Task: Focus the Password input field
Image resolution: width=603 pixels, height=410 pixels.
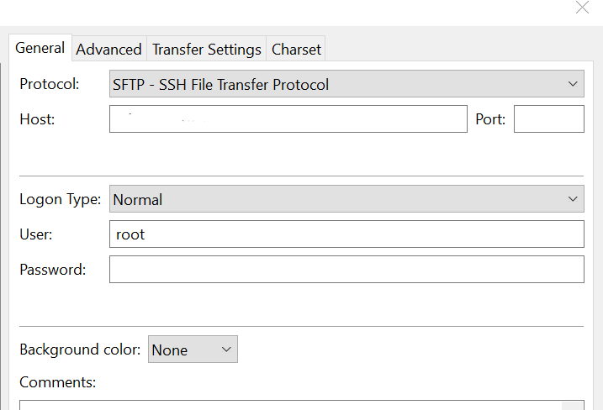Action: click(346, 270)
